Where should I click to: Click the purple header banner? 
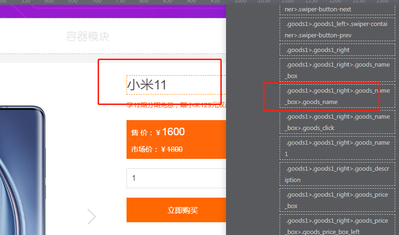click(x=113, y=11)
